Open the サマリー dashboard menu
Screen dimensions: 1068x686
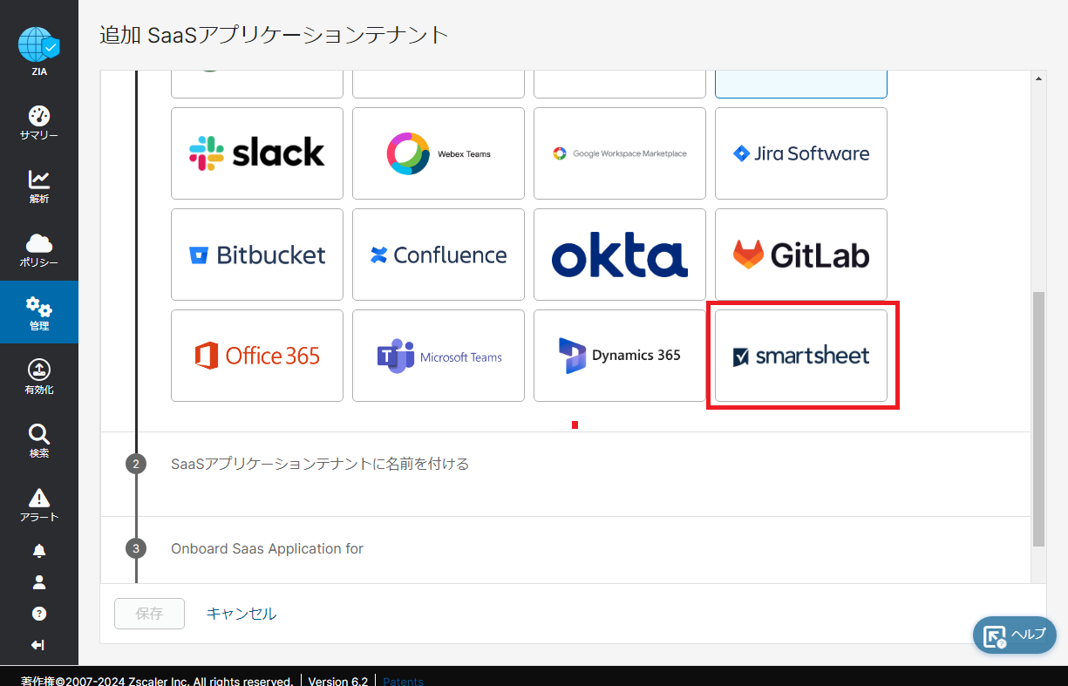(x=39, y=123)
